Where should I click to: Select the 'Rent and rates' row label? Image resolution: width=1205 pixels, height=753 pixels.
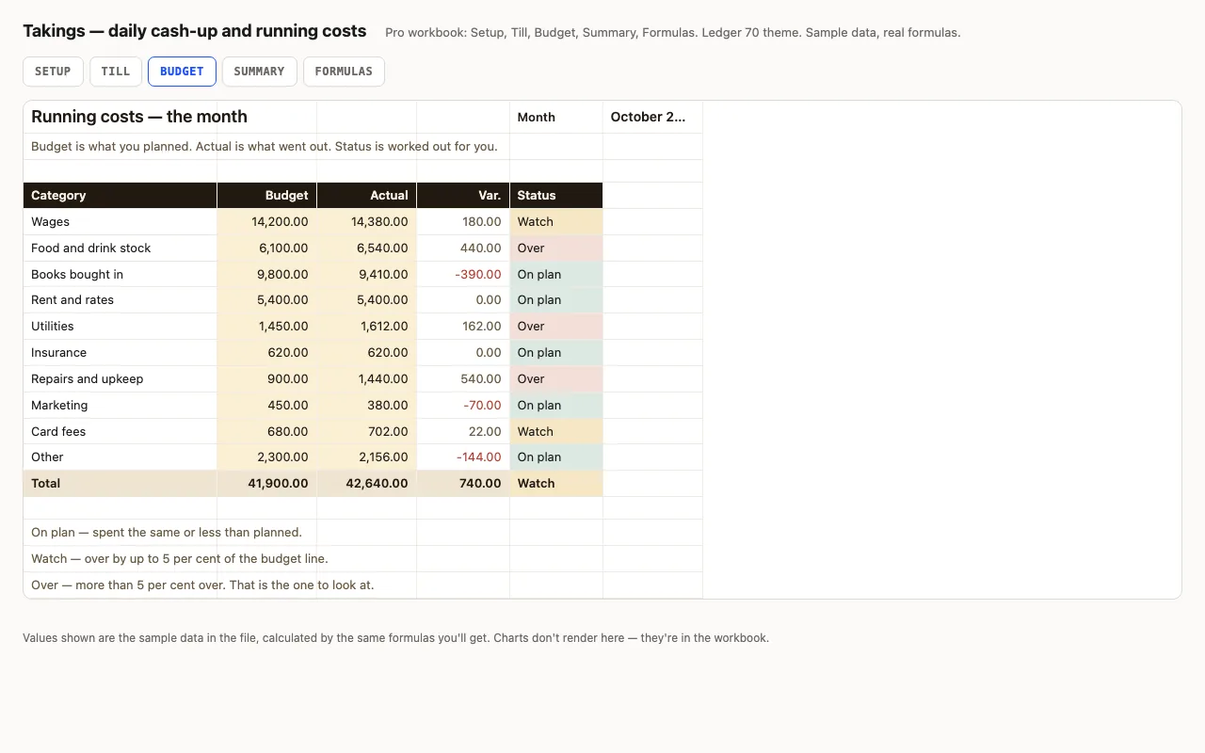[x=120, y=300]
